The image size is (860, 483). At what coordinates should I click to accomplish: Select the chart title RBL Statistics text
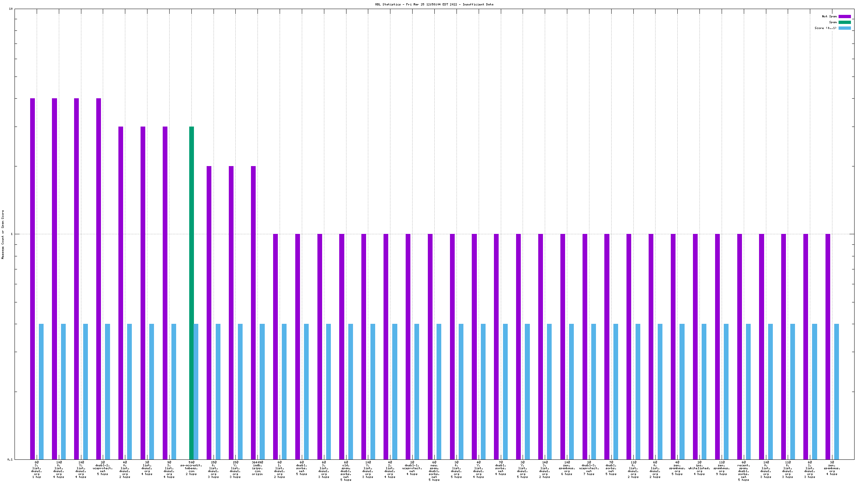click(434, 4)
